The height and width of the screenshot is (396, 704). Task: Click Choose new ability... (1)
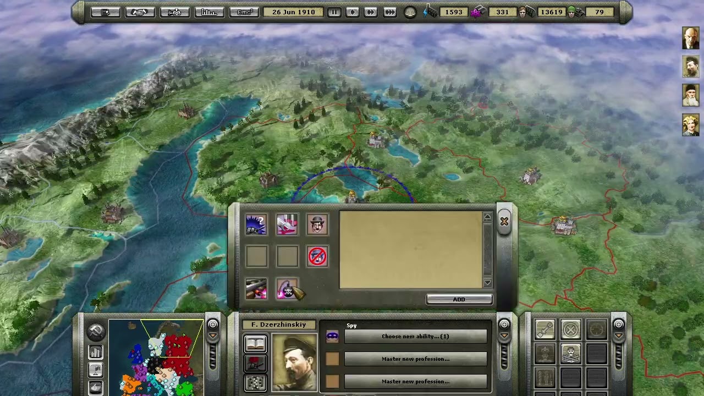tap(415, 337)
